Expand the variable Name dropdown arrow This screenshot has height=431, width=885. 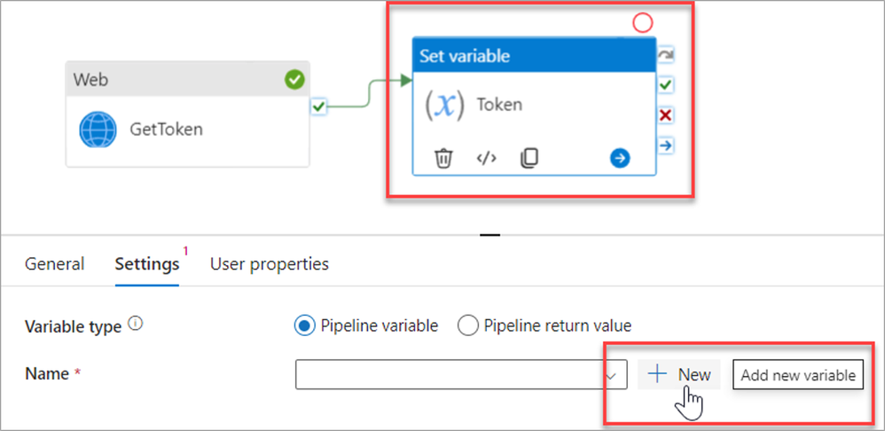click(x=612, y=374)
